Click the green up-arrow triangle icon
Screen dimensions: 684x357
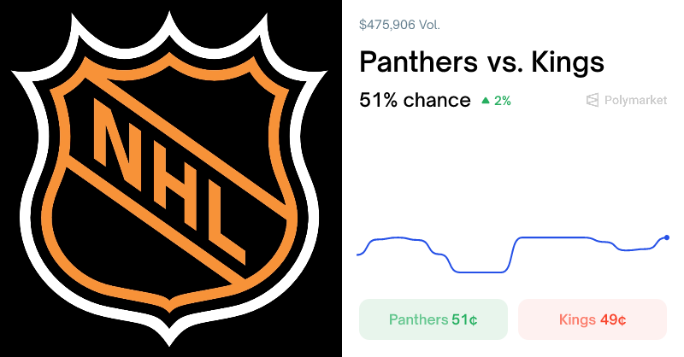pos(486,101)
